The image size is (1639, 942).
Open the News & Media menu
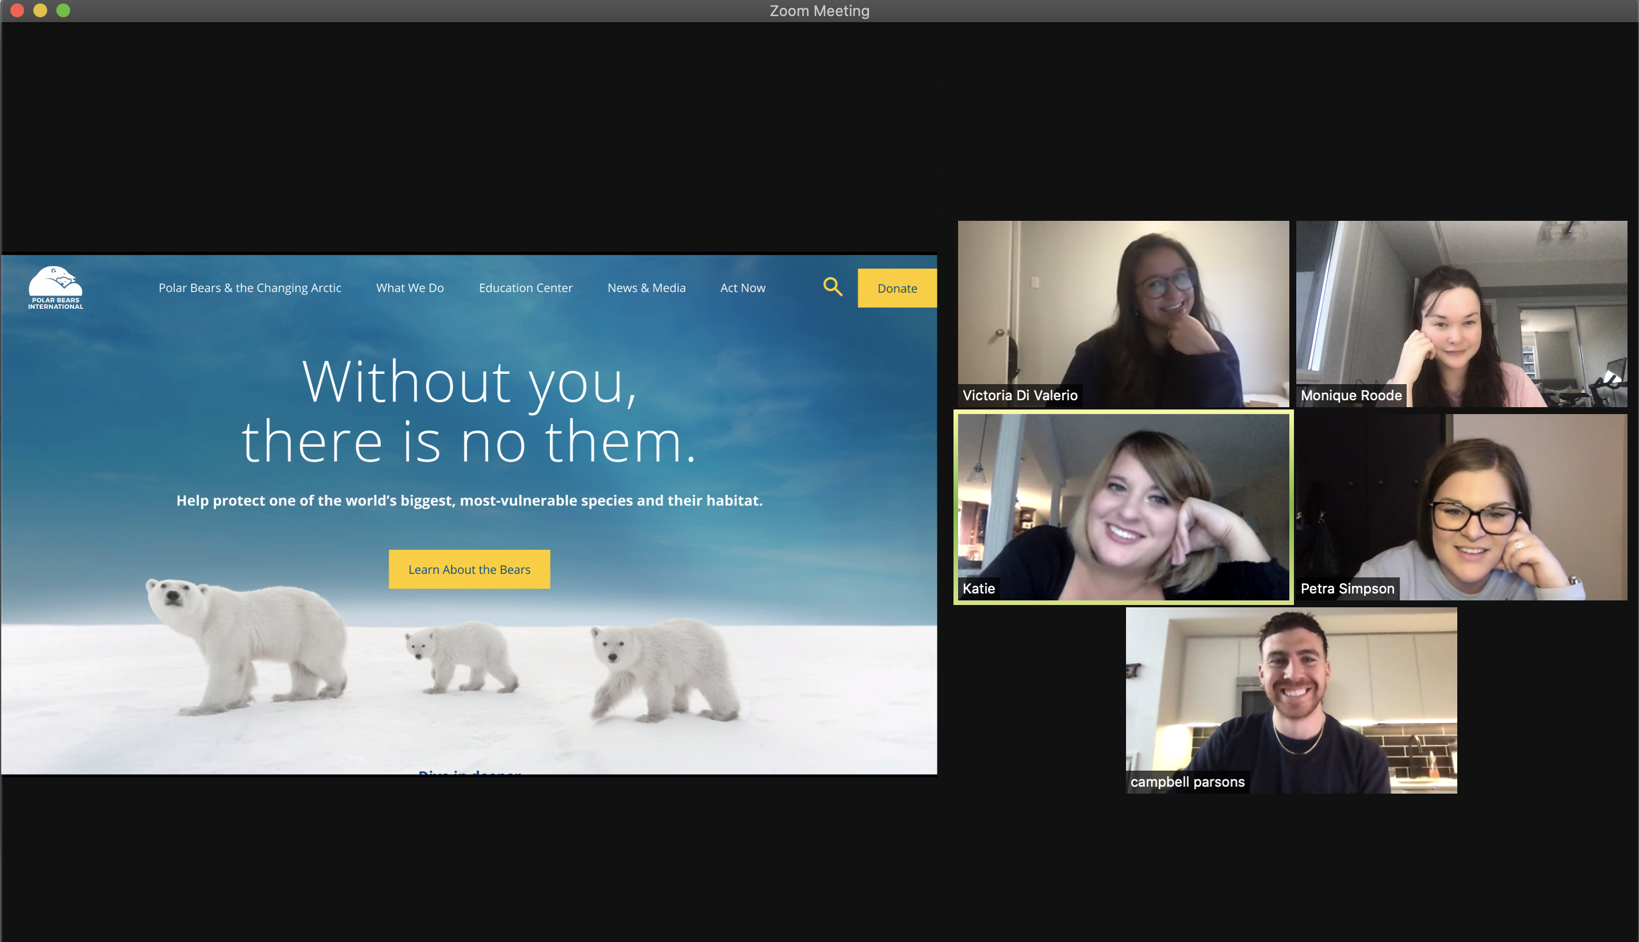[646, 288]
